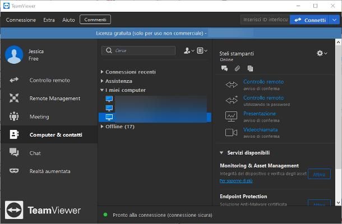Collapse Servizi disponibili section
Viewport: 342px width, 224px height.
(221, 153)
